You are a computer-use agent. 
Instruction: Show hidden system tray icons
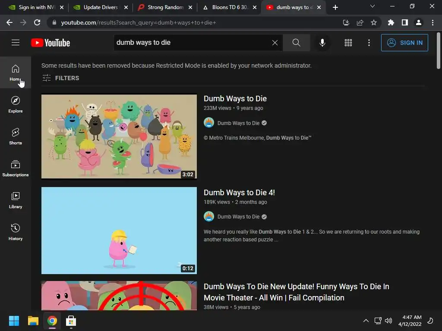point(366,321)
